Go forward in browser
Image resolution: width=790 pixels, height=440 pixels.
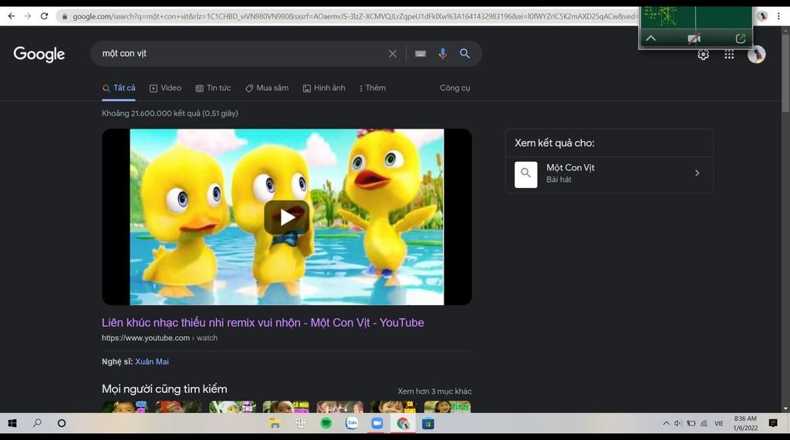(28, 16)
